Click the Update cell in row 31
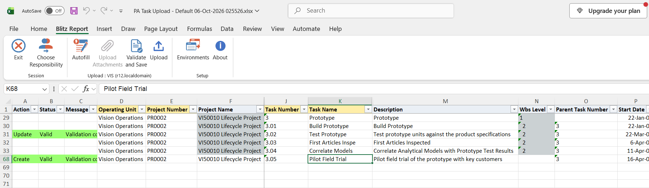This screenshot has width=649, height=188. point(25,134)
